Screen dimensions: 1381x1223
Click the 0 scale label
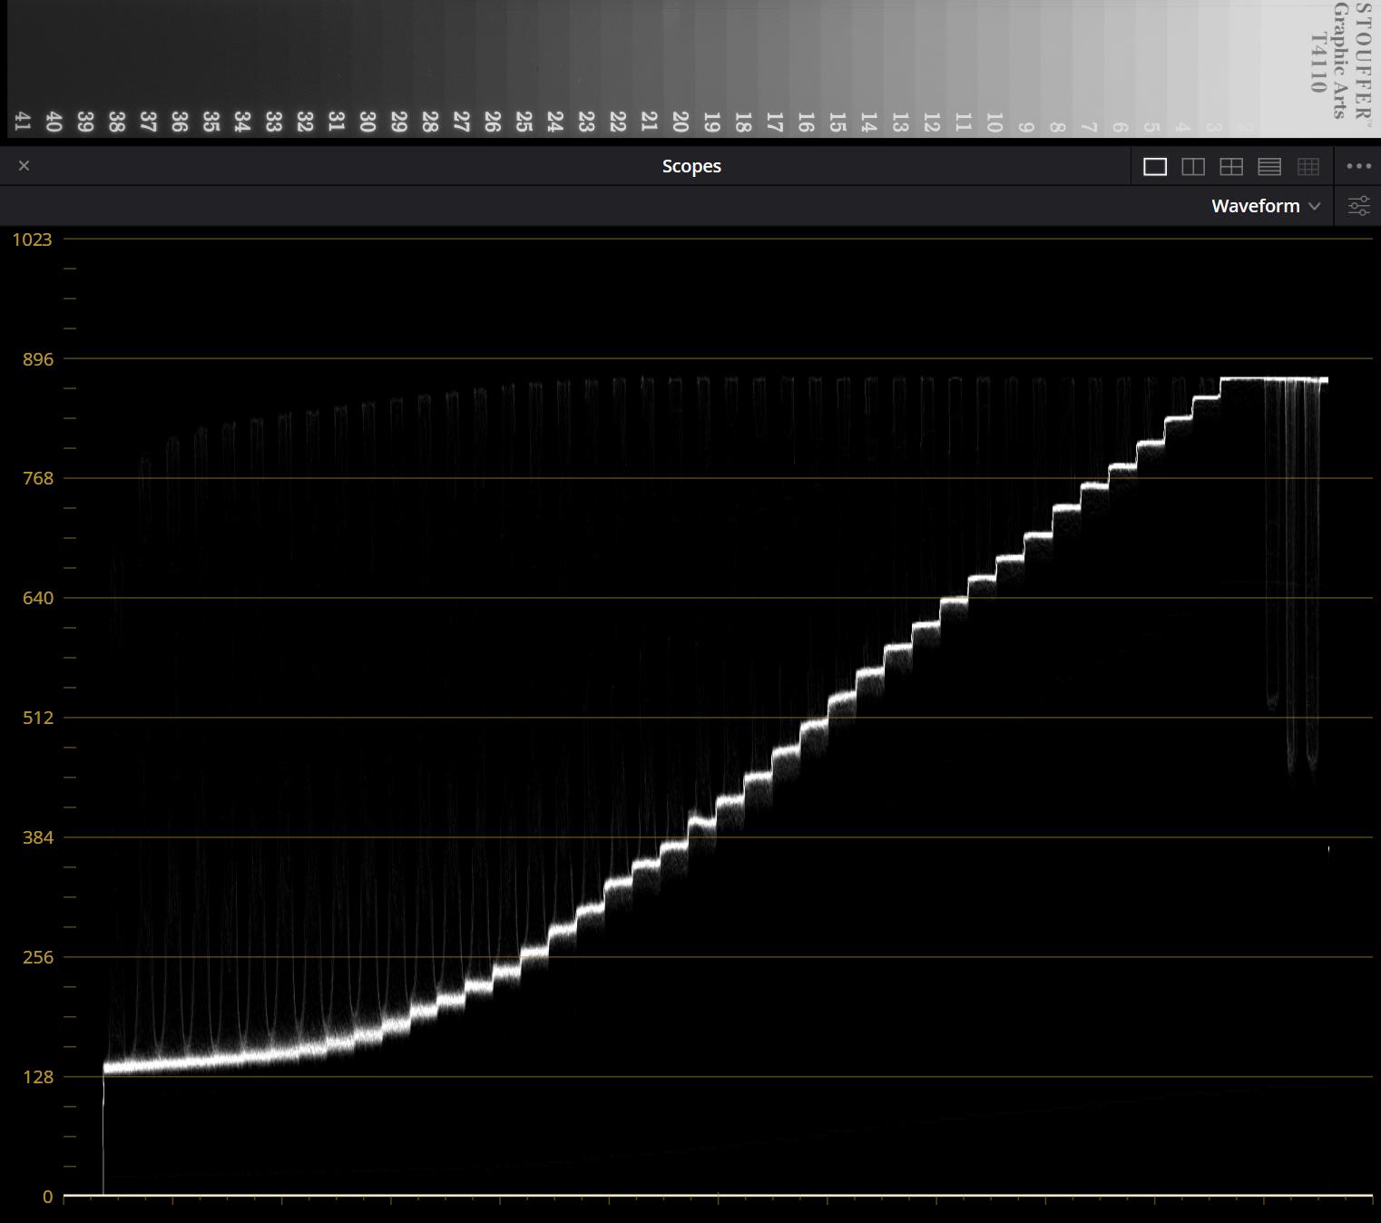(x=47, y=1197)
